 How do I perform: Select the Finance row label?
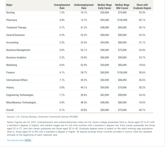point(10,72)
